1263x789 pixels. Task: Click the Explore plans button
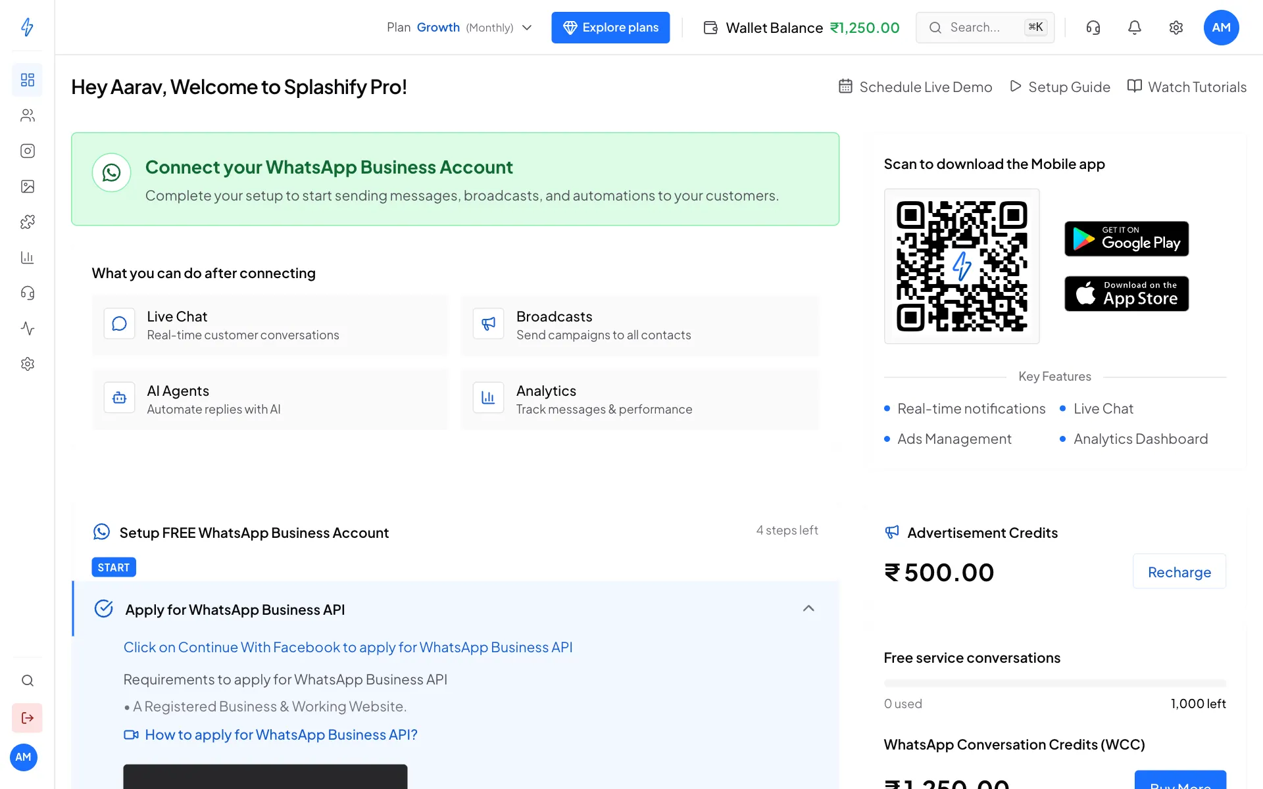[610, 28]
